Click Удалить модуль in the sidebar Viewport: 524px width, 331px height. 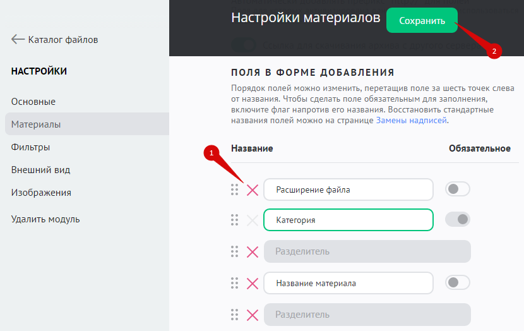click(x=45, y=219)
